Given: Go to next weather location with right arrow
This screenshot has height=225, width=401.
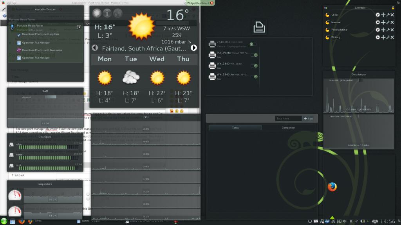Looking at the screenshot, I should [193, 48].
